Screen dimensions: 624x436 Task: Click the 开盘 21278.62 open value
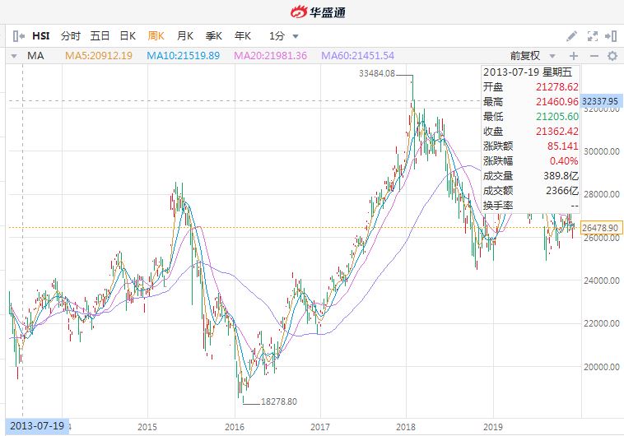pyautogui.click(x=556, y=86)
